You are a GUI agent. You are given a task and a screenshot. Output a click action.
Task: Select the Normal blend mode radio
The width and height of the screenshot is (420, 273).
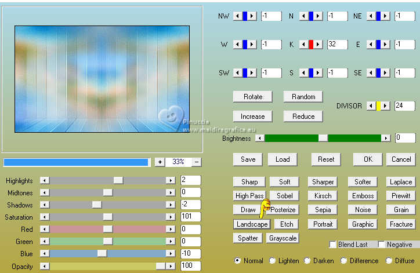[237, 261]
